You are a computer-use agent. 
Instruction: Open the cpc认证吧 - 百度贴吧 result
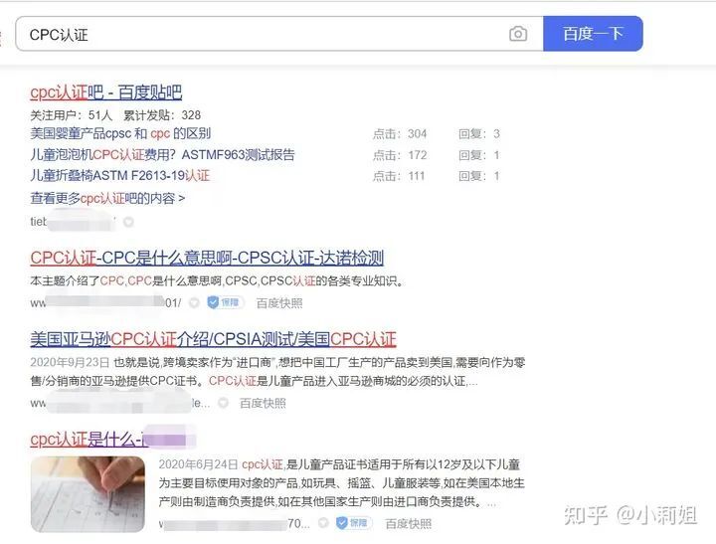click(106, 92)
